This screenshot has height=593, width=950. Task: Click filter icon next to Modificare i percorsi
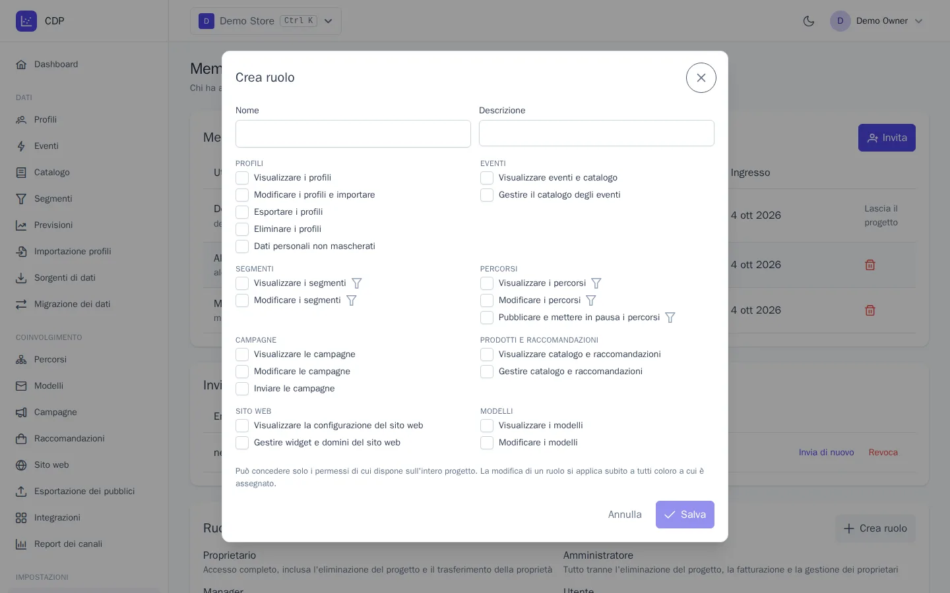coord(591,300)
